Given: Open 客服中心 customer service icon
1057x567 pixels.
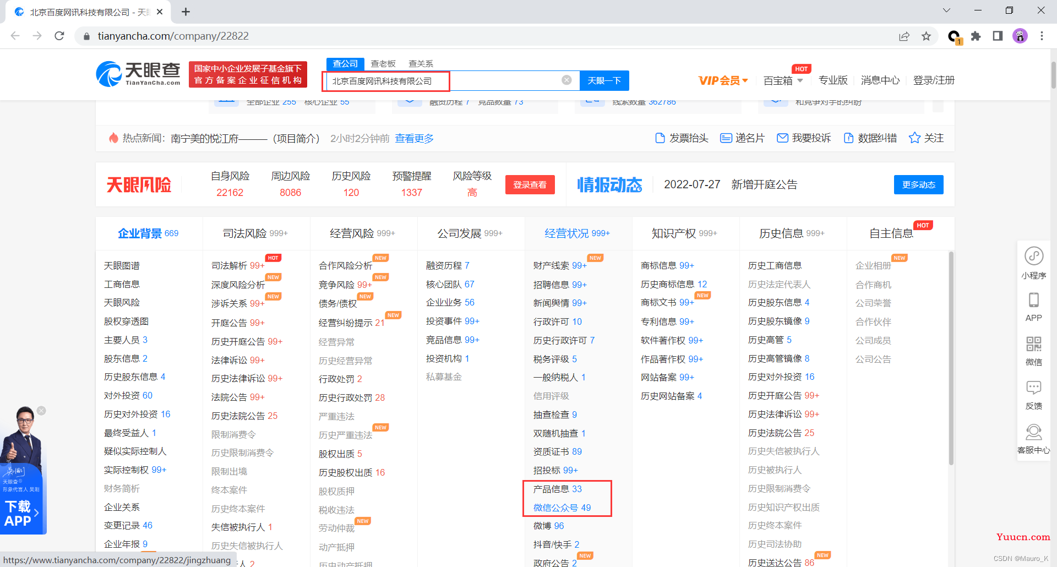Looking at the screenshot, I should point(1034,432).
